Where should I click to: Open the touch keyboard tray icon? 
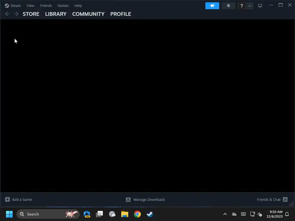click(x=243, y=214)
